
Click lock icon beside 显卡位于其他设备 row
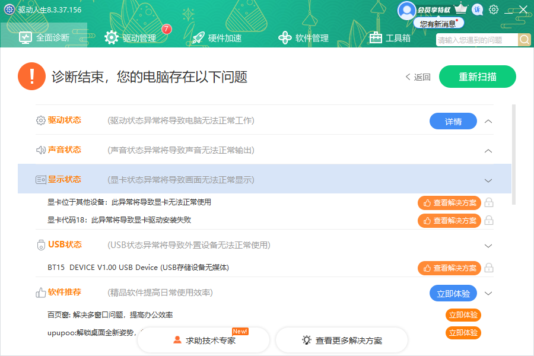pyautogui.click(x=489, y=202)
